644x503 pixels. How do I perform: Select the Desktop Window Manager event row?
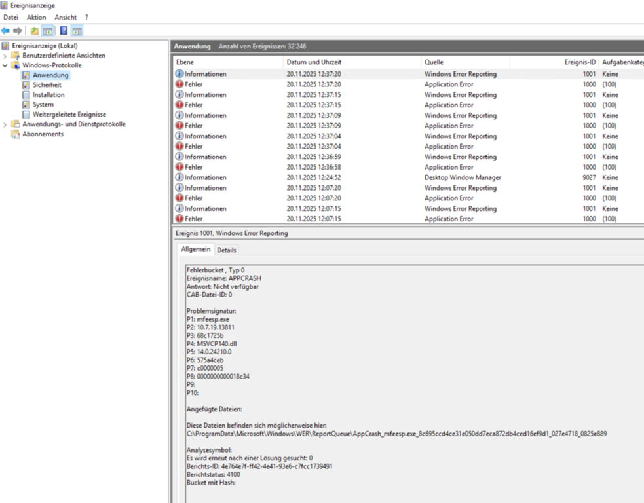pos(462,177)
